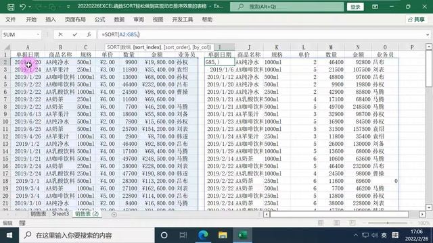Cancel formula entry with X icon
The height and width of the screenshot is (243, 433).
point(60,34)
